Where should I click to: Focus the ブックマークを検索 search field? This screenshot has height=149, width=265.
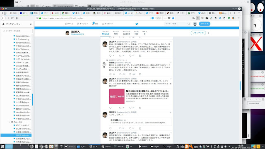pyautogui.click(x=17, y=31)
